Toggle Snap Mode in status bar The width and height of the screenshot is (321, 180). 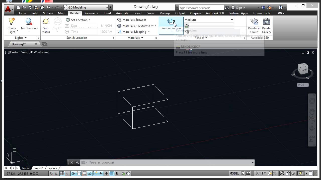tap(57, 173)
